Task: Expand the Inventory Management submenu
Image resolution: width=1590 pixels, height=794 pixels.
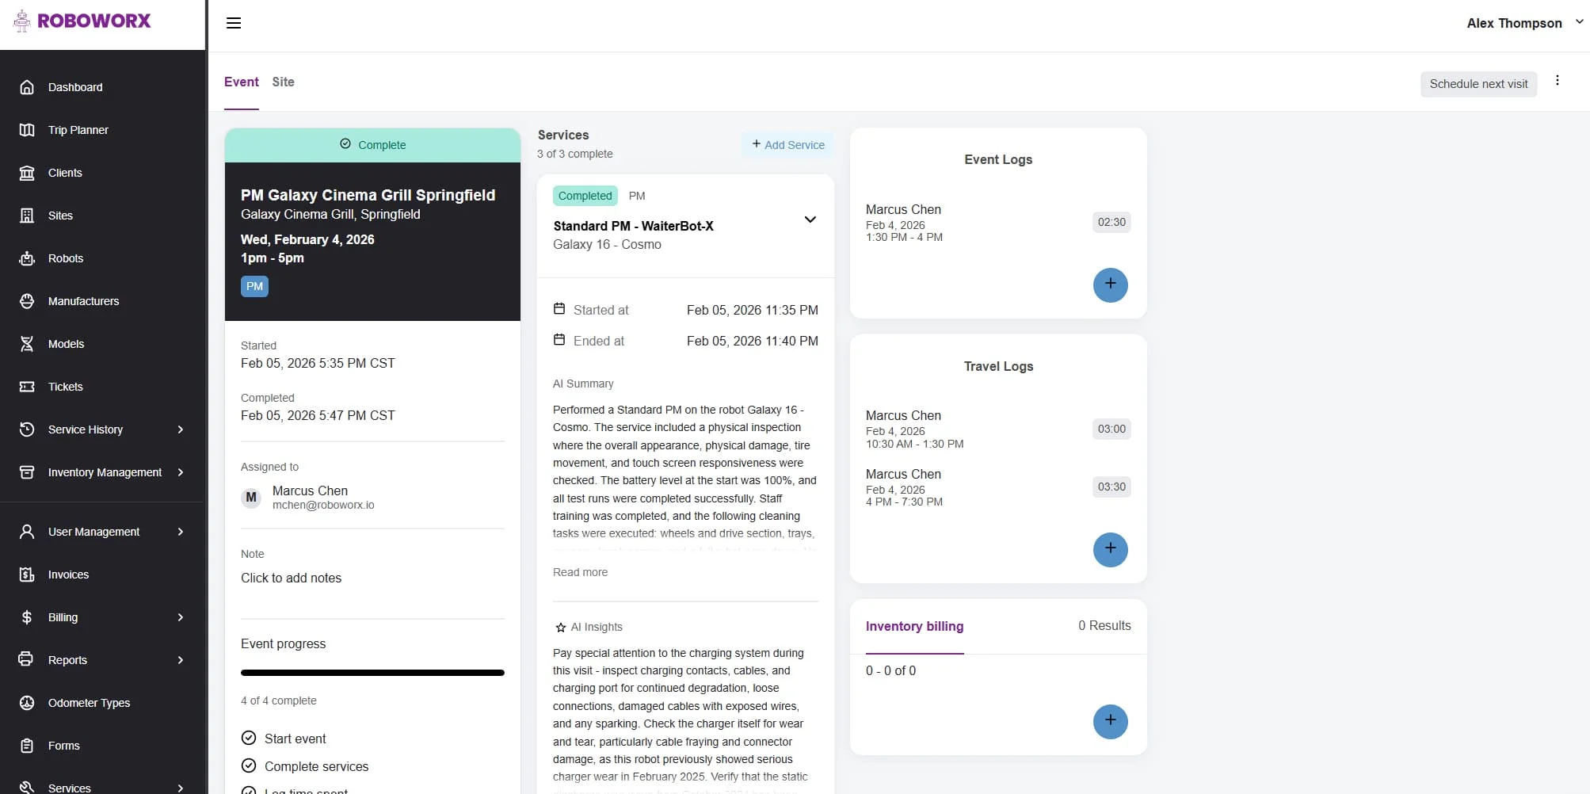Action: 181,472
